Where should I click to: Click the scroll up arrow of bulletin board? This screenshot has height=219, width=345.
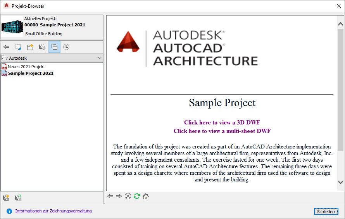pos(340,24)
